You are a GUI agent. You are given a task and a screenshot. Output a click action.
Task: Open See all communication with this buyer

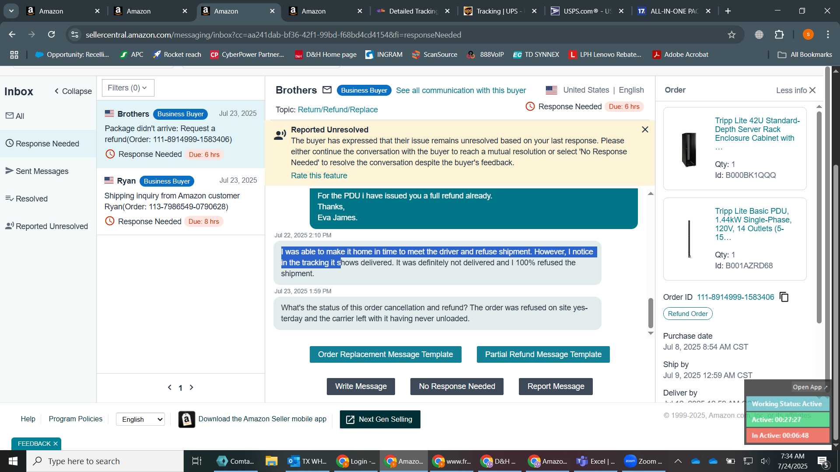point(461,90)
